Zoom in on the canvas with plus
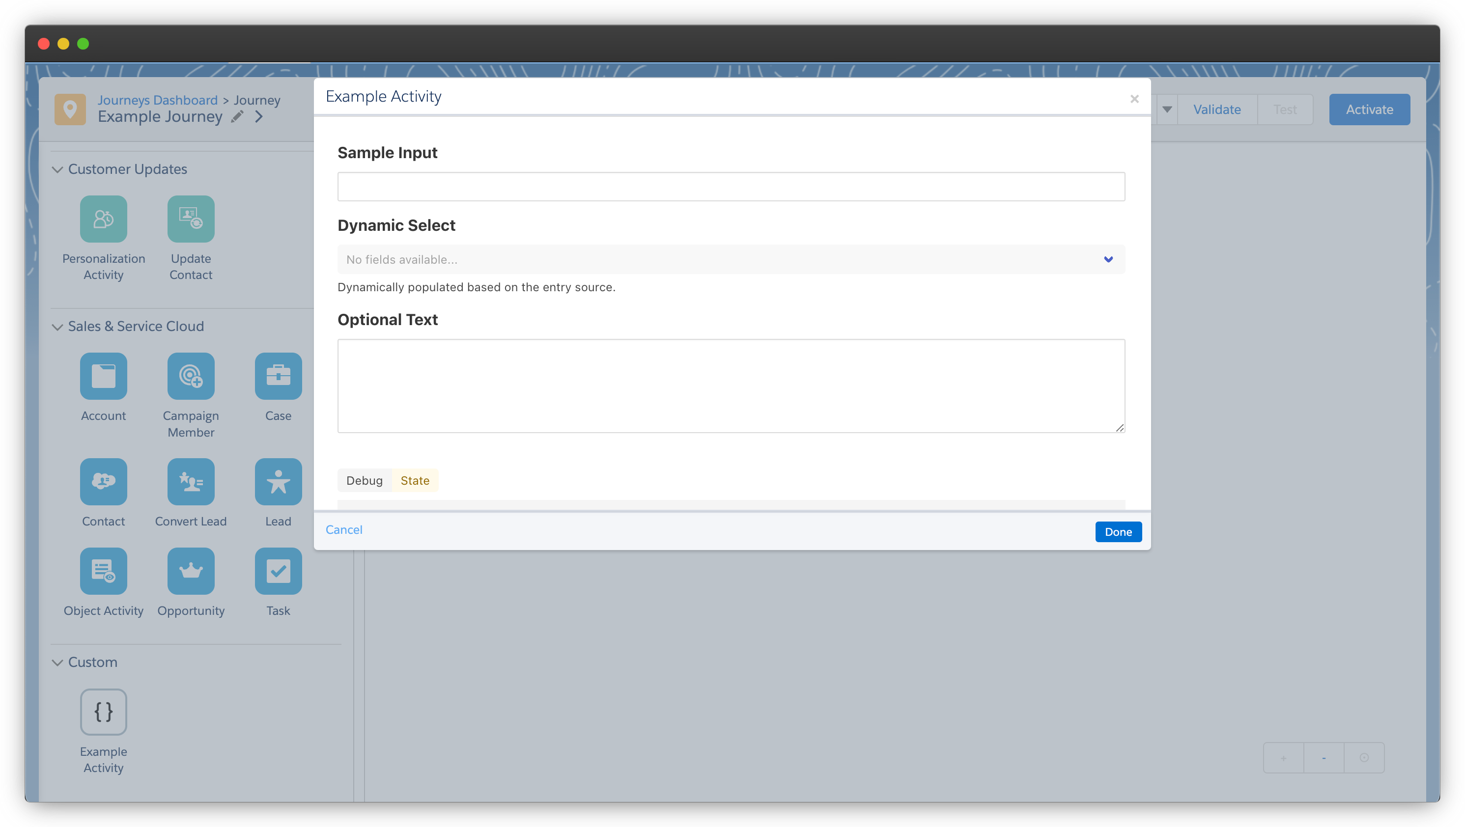1465x827 pixels. coord(1283,758)
